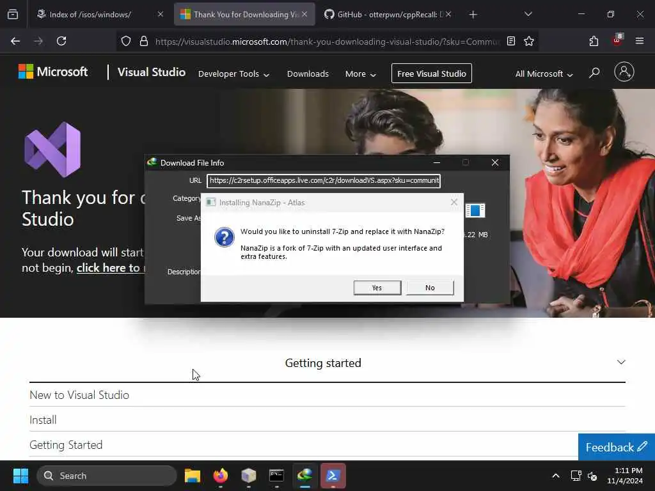
Task: Click the taskbar Search box
Action: click(x=107, y=476)
